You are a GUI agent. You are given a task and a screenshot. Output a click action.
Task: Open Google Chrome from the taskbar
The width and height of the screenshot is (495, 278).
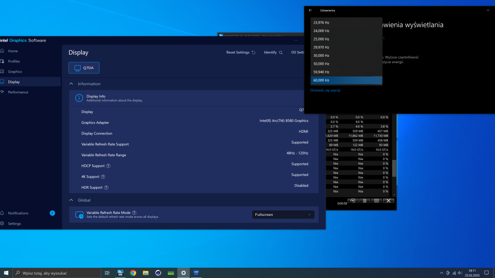point(133,273)
